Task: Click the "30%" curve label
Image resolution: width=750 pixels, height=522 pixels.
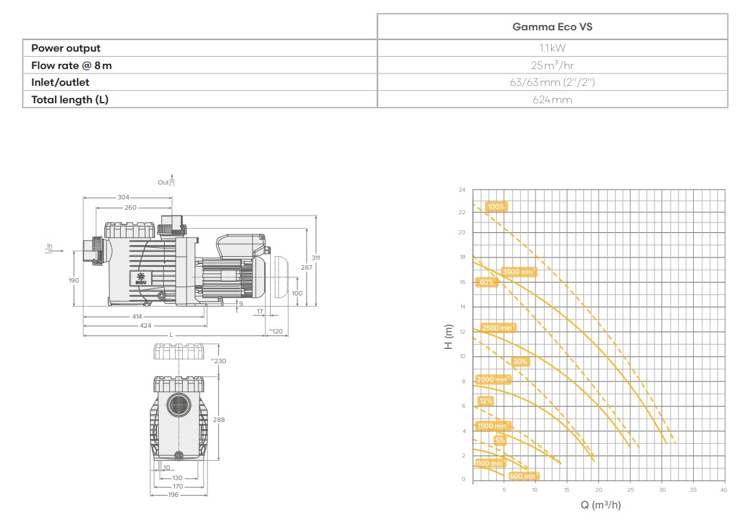Action: pos(520,361)
